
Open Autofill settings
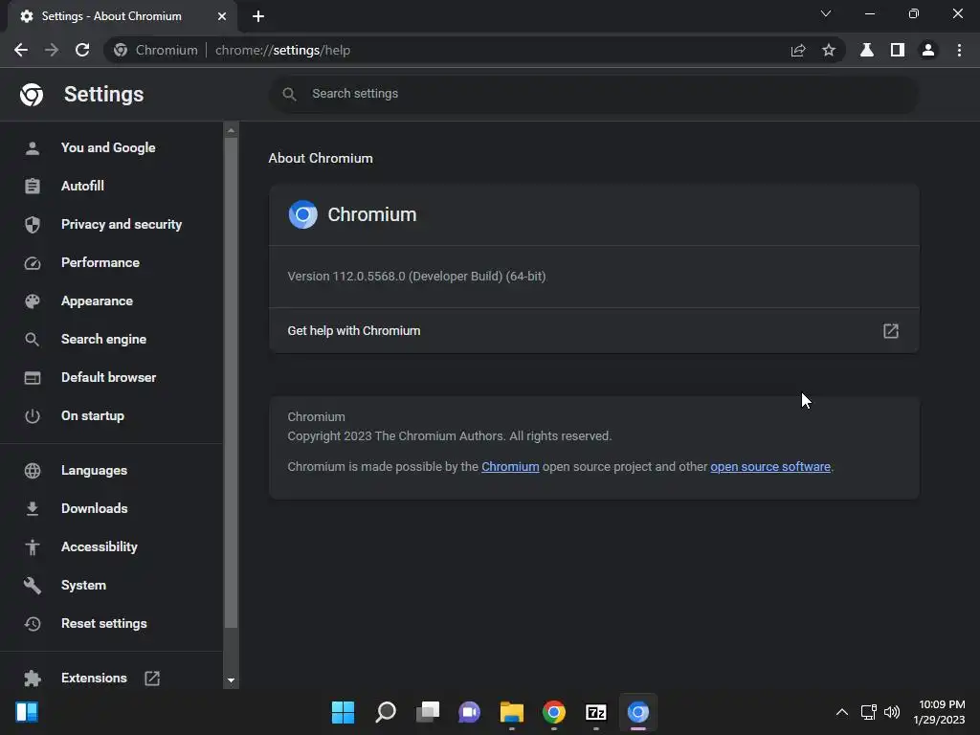[111, 186]
